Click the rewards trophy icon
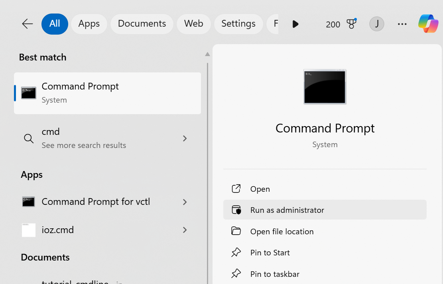Viewport: 443px width, 284px height. tap(351, 24)
